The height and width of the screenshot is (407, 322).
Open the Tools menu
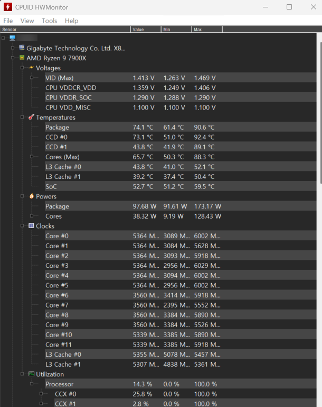50,21
